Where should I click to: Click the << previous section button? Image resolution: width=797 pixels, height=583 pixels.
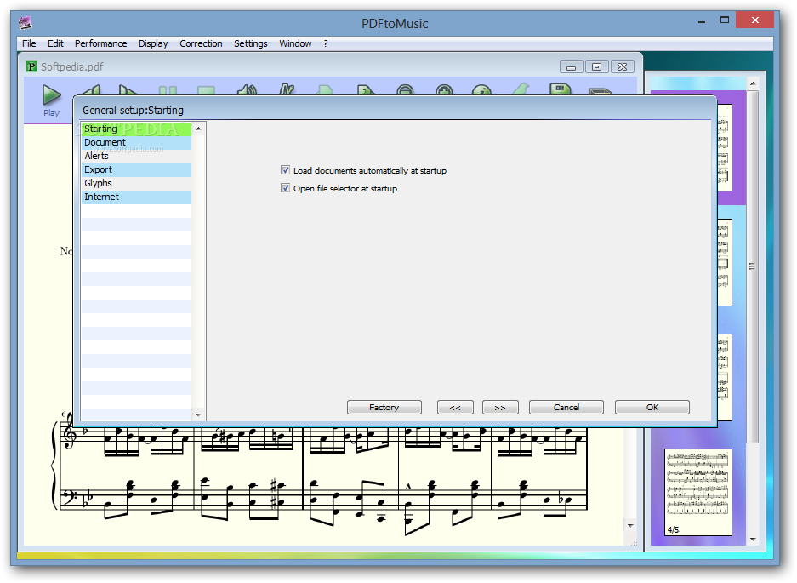point(455,407)
